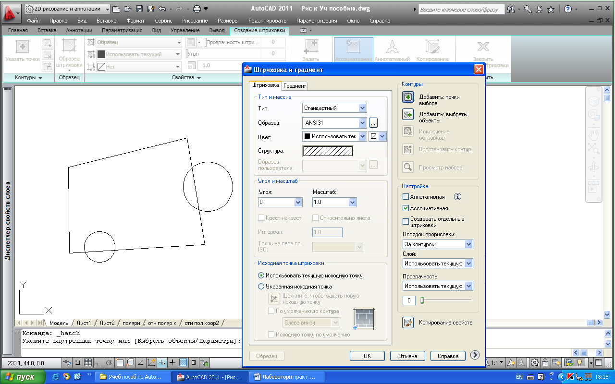615x384 pixels.
Task: Click the Save As icon in quick access toolbar
Action: pyautogui.click(x=150, y=9)
